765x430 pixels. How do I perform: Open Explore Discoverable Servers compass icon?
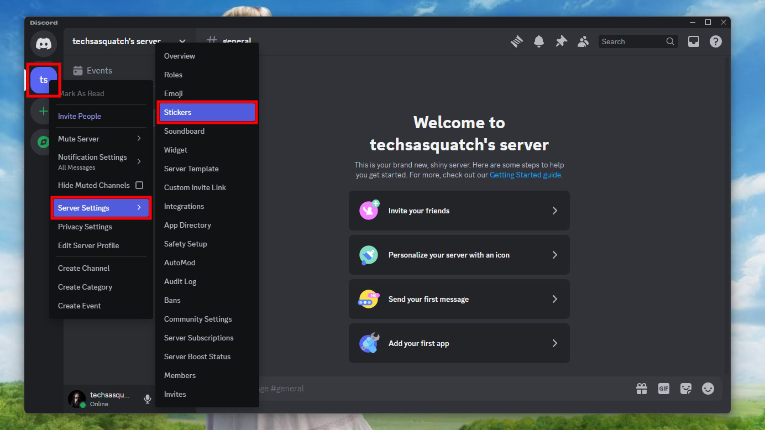(x=42, y=142)
